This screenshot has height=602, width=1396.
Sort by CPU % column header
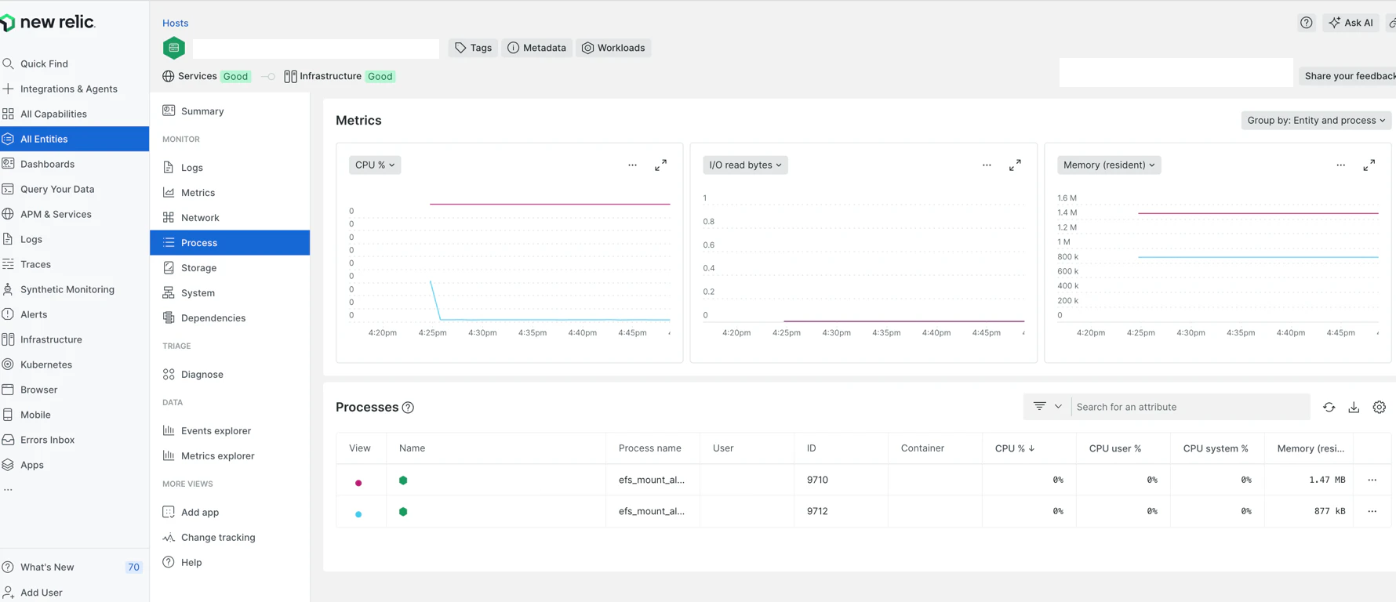click(x=1014, y=448)
